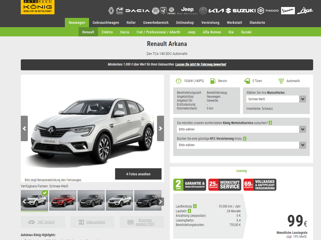Image resolution: width=321 pixels, height=240 pixels.
Task: Open the Gebrauchtwagen main menu
Action: tap(106, 23)
